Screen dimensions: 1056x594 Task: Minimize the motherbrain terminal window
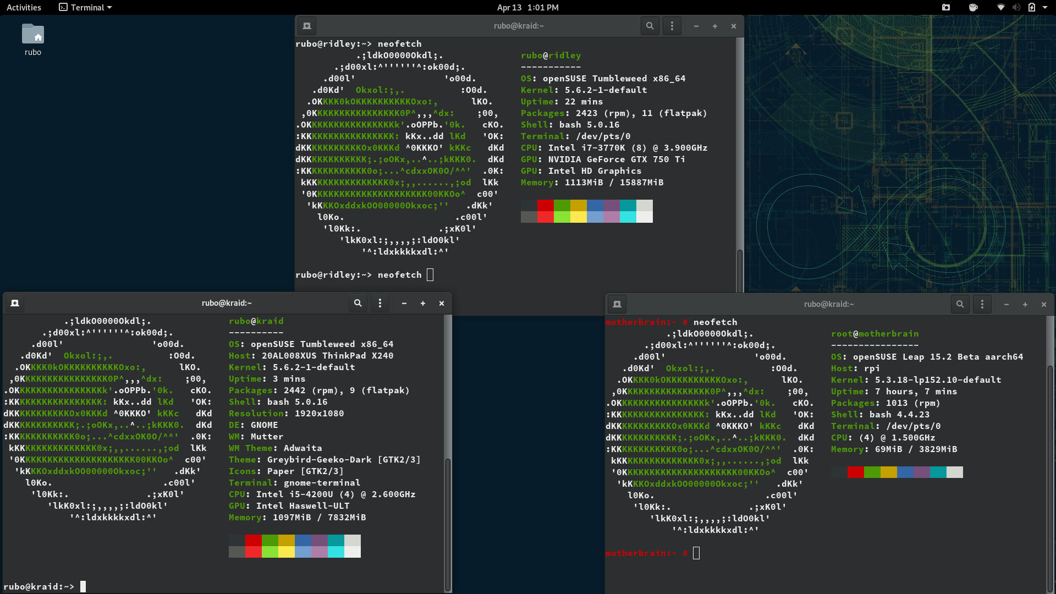pyautogui.click(x=1007, y=304)
